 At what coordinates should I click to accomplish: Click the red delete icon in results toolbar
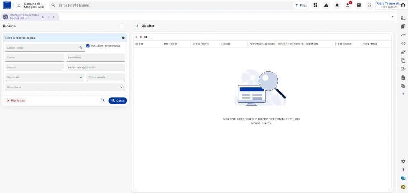pos(141,37)
